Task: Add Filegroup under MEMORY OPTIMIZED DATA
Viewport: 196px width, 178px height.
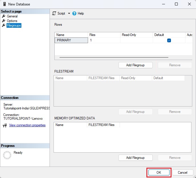Action: pyautogui.click(x=135, y=158)
